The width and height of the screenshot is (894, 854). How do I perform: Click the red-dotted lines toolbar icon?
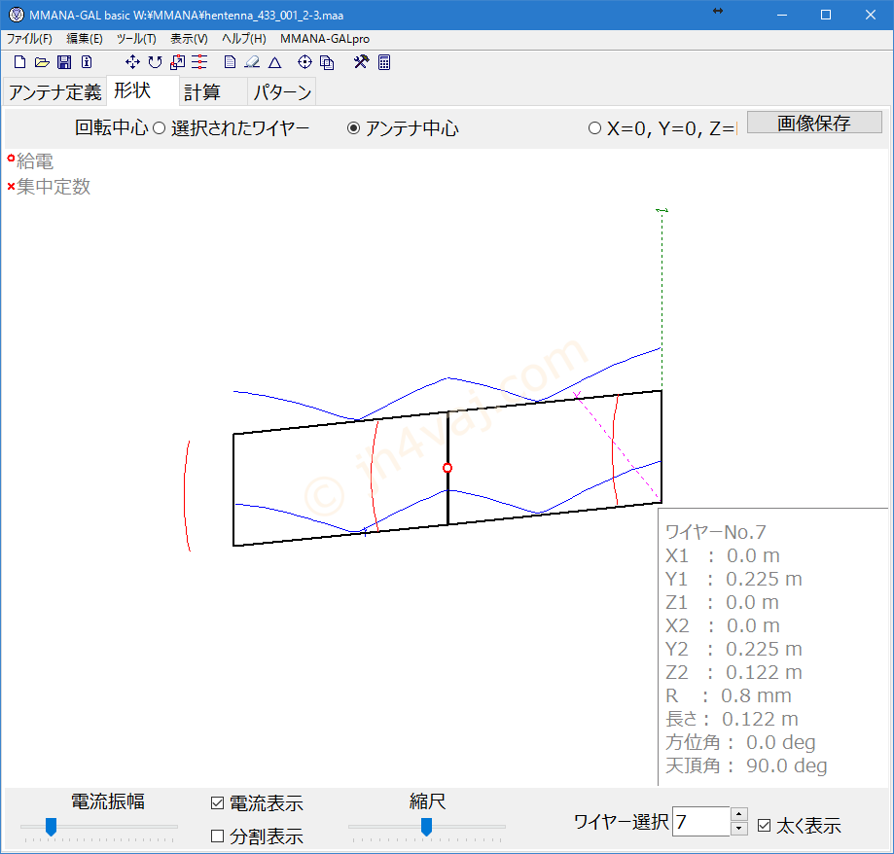click(199, 62)
